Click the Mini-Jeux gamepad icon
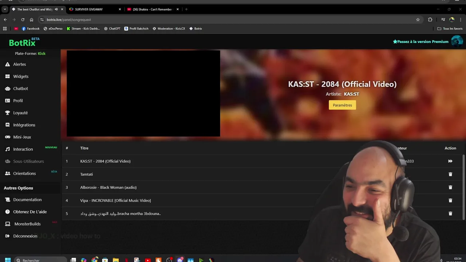The image size is (466, 262). [x=7, y=137]
